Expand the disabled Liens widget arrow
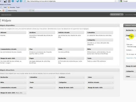The width and height of the screenshot is (136, 102). [x=112, y=77]
